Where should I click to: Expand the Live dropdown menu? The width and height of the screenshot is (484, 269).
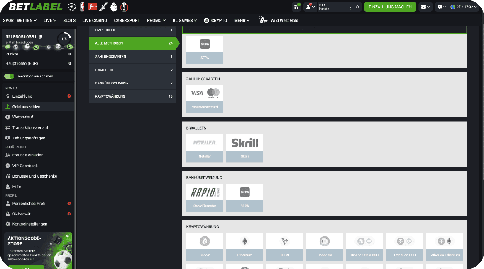pyautogui.click(x=50, y=21)
